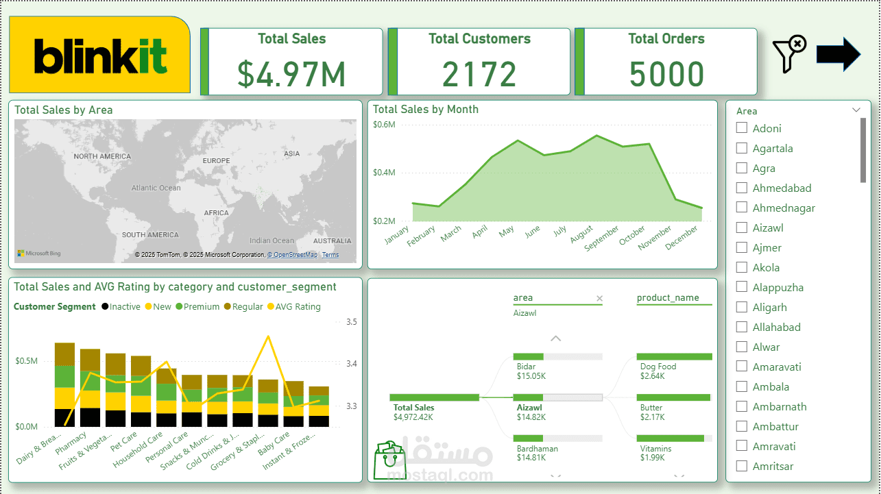Check the Adoni checkbox
The width and height of the screenshot is (881, 494).
tap(741, 127)
